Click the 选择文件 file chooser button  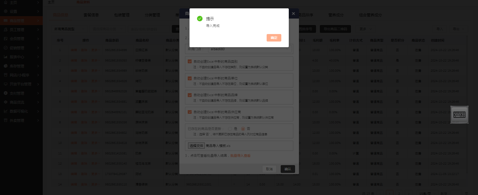(x=196, y=146)
